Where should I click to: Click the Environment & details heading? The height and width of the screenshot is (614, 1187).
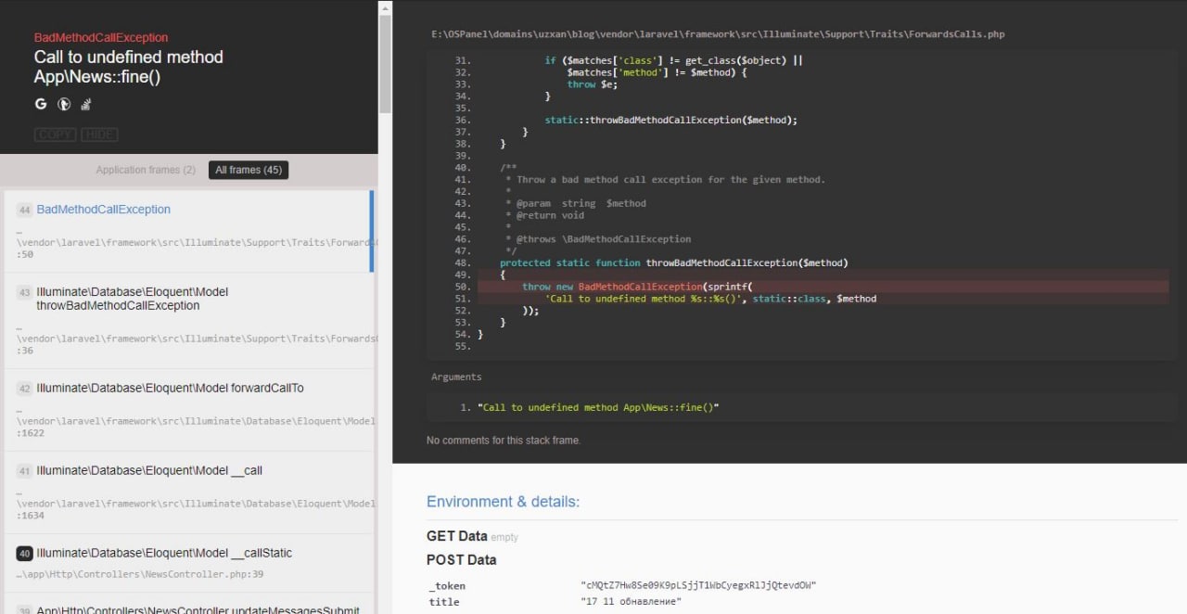coord(503,502)
